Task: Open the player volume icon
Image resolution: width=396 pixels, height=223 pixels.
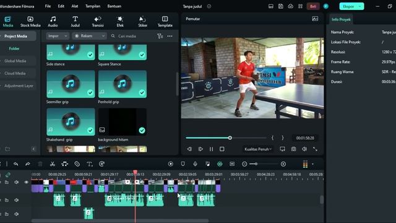Action: [x=304, y=149]
